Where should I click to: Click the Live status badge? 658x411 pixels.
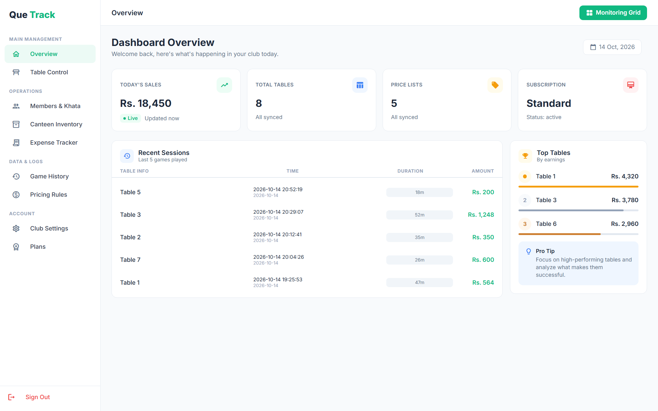click(x=130, y=118)
